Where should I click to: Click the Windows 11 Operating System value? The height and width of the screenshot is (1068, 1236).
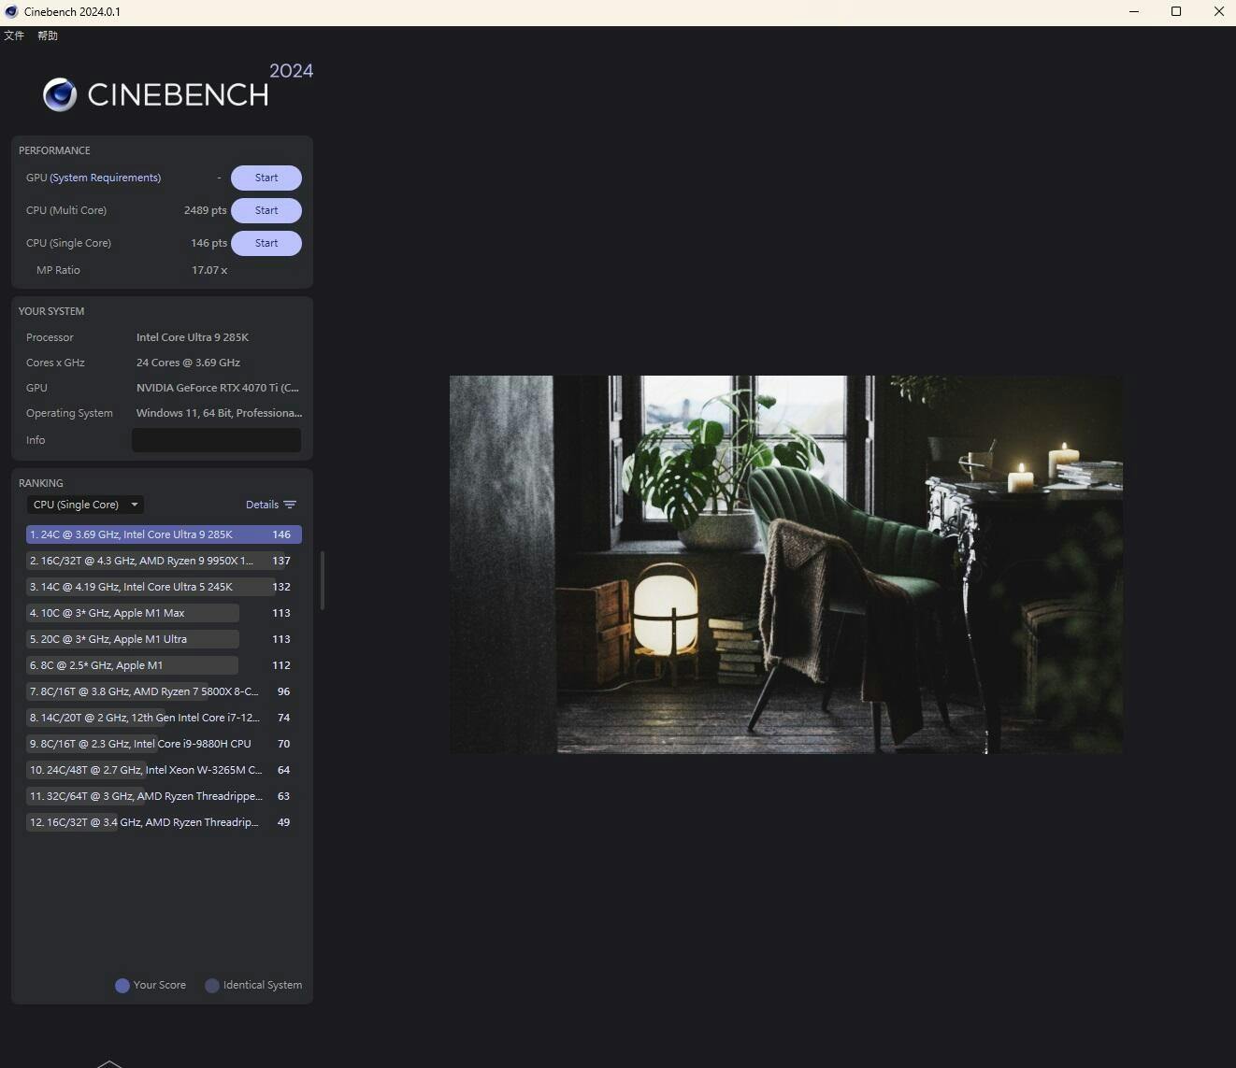click(219, 413)
